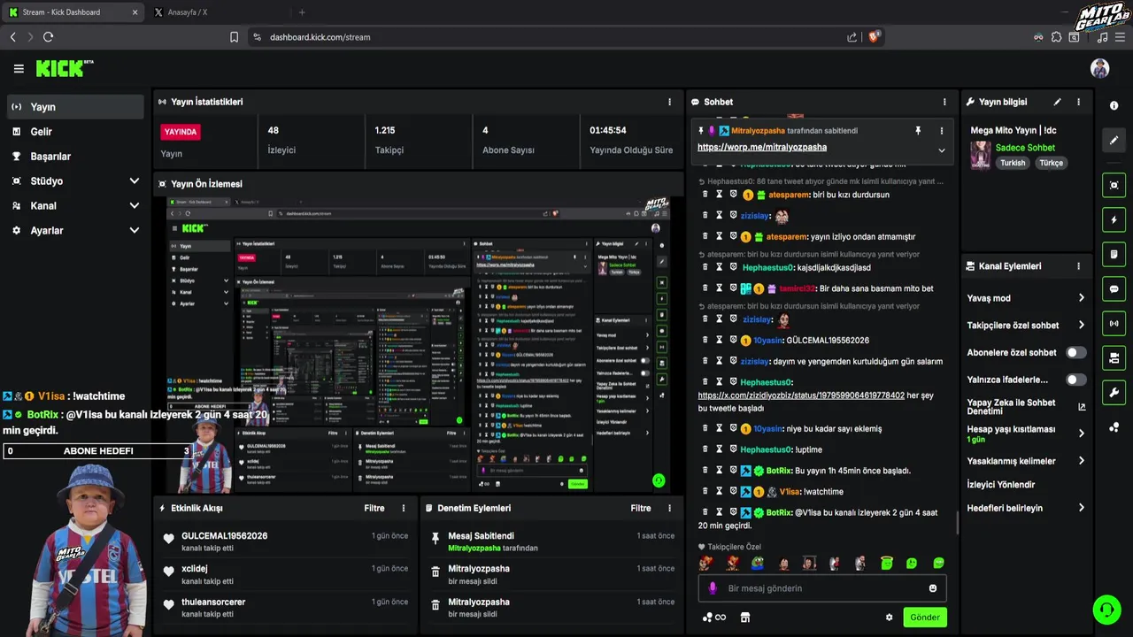The width and height of the screenshot is (1133, 637).
Task: Timeout user on 'Hephaestus0: !uptime' message
Action: pyautogui.click(x=719, y=449)
